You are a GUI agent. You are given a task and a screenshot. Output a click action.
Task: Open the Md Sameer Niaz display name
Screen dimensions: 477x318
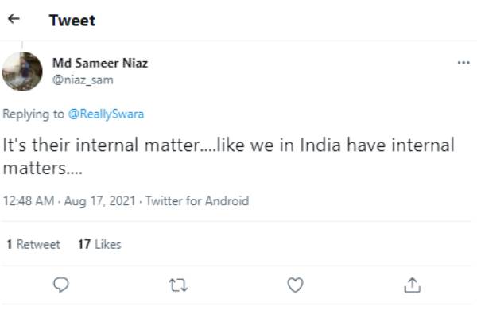coord(100,63)
